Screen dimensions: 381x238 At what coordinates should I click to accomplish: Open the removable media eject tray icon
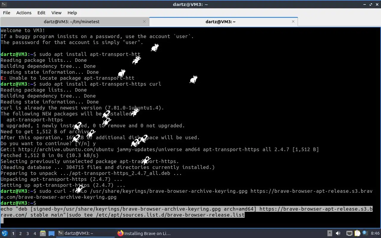tap(330, 234)
